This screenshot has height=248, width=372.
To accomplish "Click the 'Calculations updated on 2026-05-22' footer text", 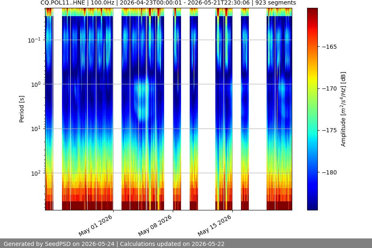I will pos(172,244).
